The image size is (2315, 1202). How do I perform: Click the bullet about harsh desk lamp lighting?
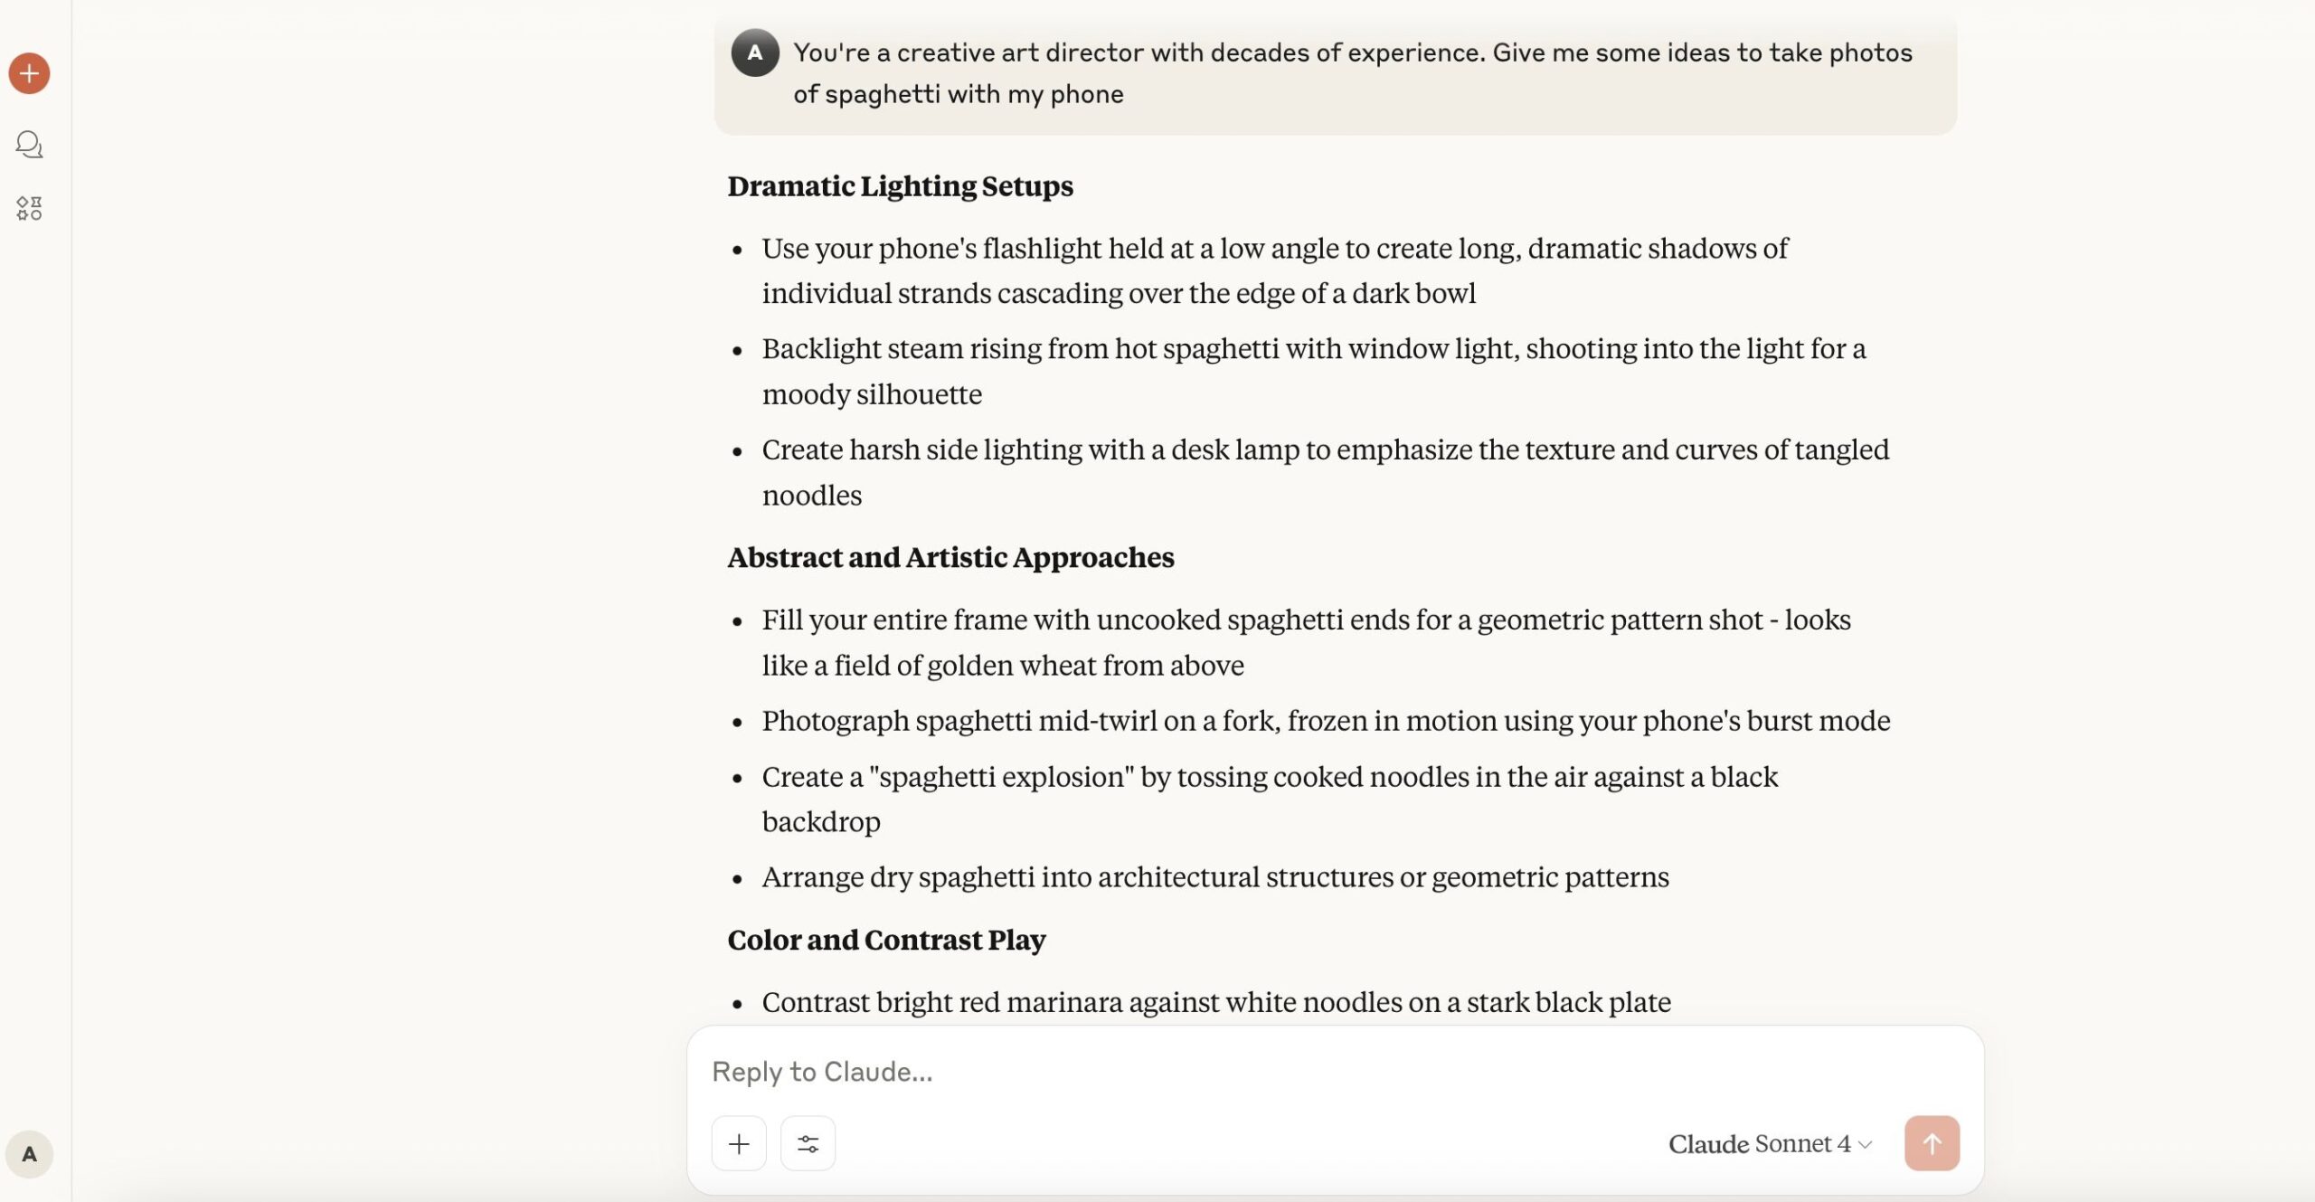tap(1325, 472)
